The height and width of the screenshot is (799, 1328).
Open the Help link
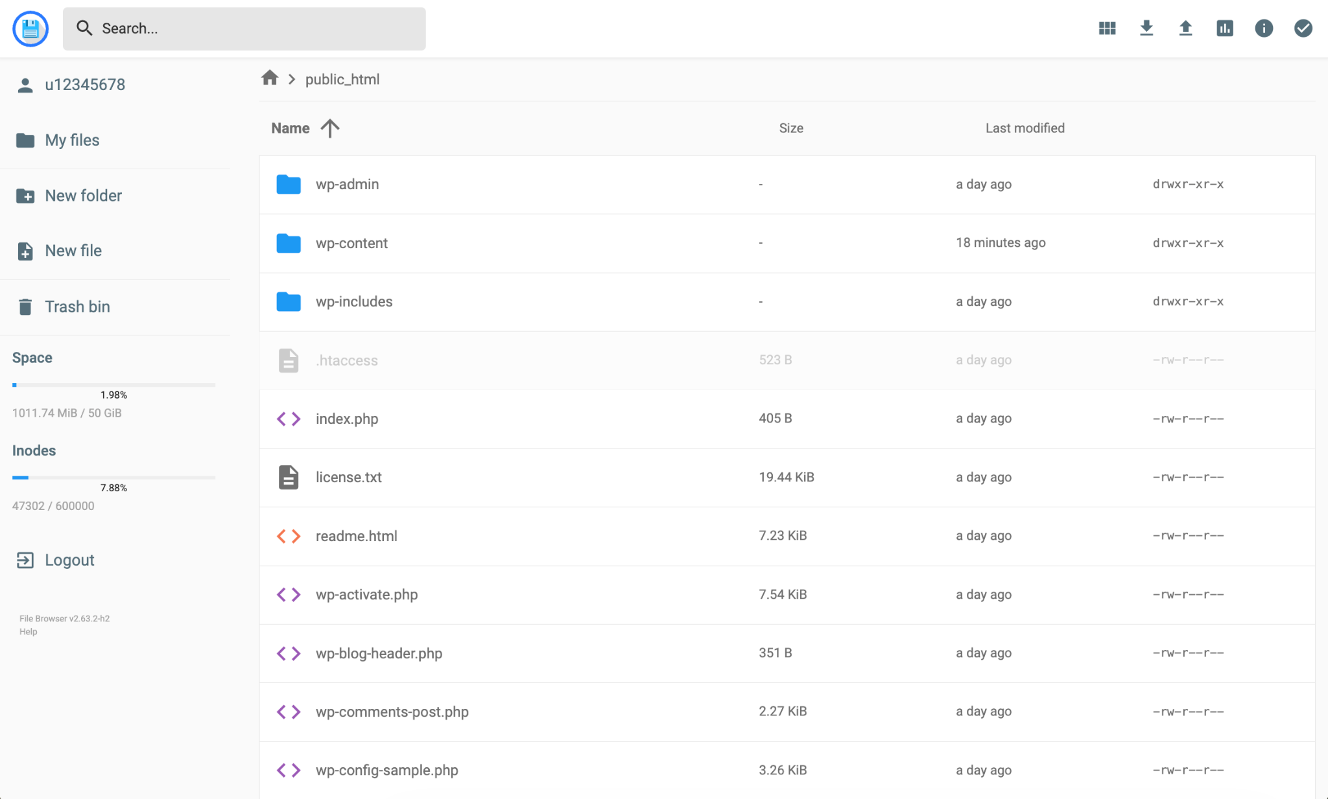point(29,632)
